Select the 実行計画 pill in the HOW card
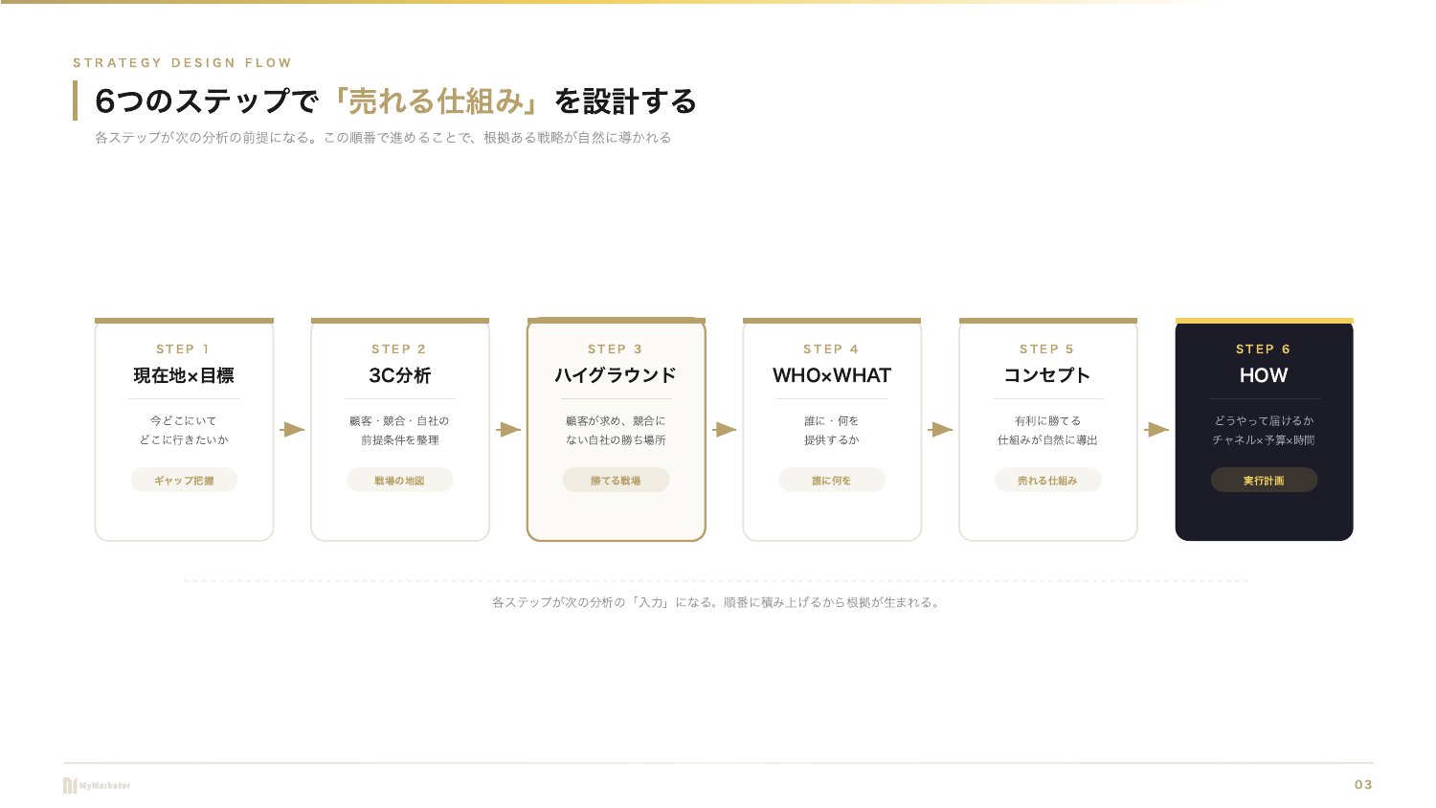This screenshot has width=1436, height=808. pos(1264,481)
